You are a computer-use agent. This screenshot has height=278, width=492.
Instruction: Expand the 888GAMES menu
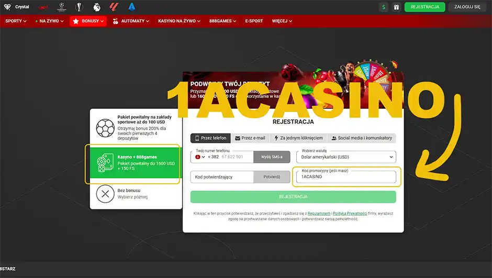coord(222,21)
